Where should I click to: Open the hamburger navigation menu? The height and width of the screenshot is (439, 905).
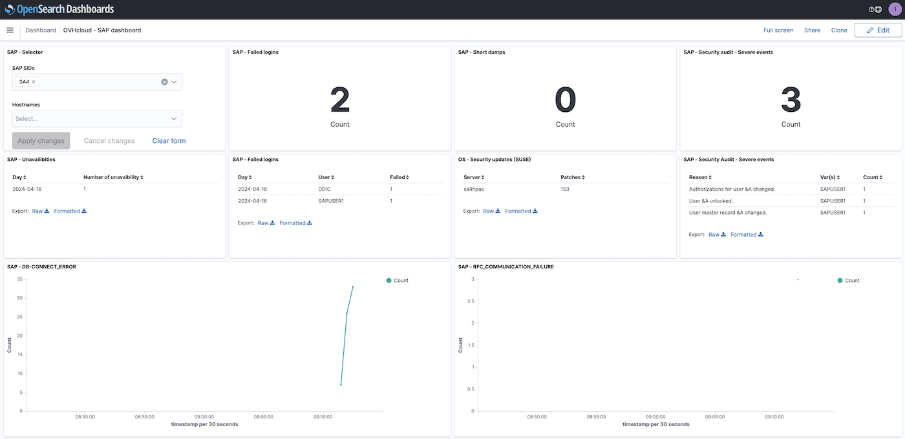tap(10, 30)
